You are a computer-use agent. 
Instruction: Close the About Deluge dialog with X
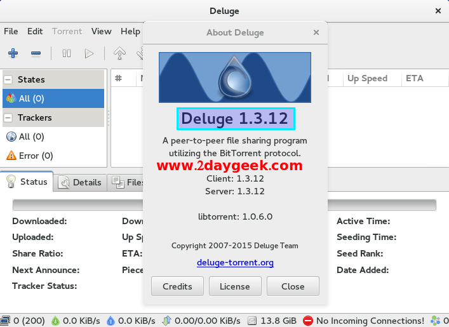tap(316, 32)
